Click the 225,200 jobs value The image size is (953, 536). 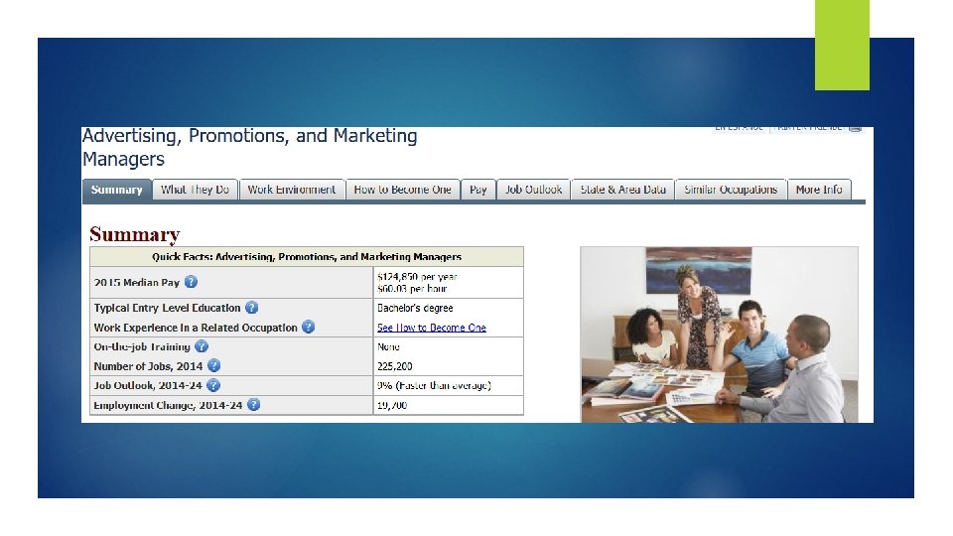(x=394, y=366)
